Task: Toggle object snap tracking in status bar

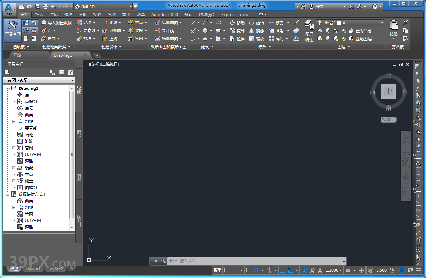Action: (282, 270)
